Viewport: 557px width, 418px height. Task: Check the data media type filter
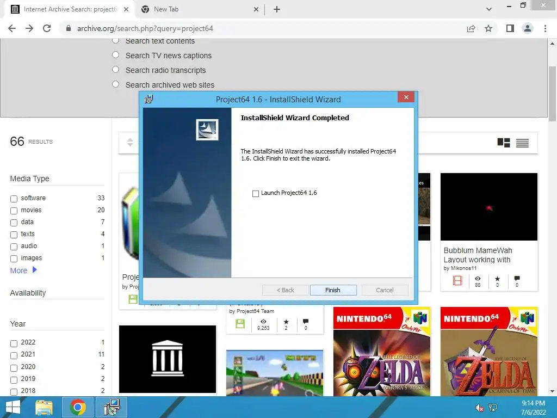point(14,223)
